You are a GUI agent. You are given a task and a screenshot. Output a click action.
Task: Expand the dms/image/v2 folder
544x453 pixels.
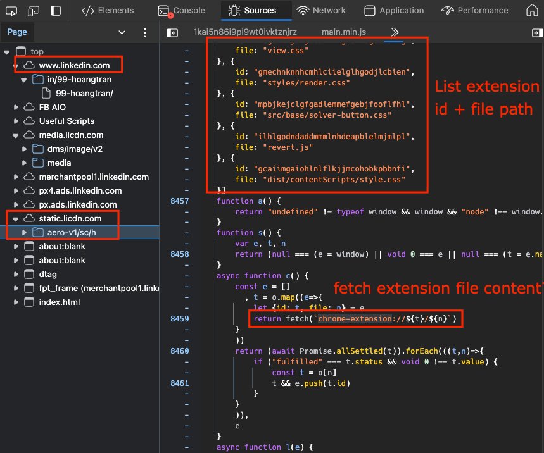coord(24,149)
